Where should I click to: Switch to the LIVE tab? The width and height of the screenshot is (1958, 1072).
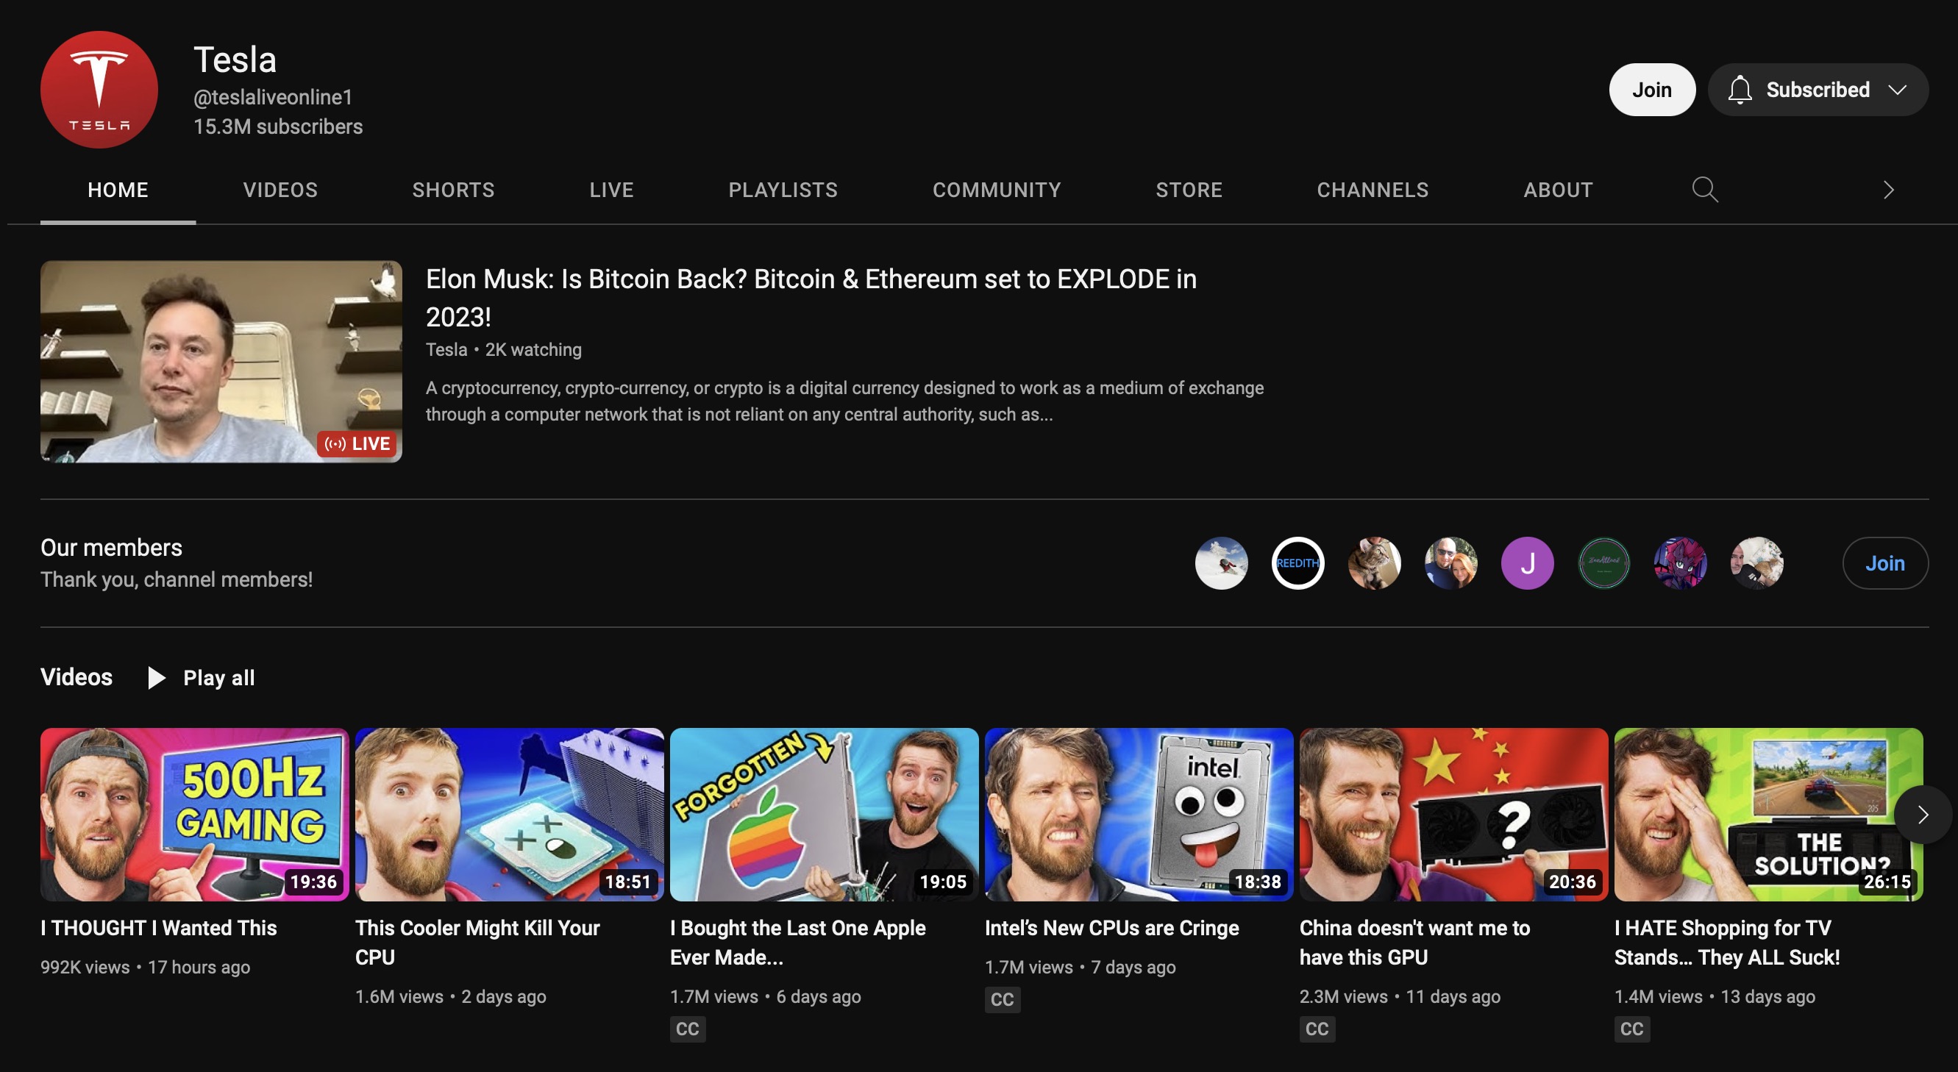point(611,190)
